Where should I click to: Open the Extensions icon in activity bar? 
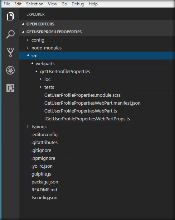10,88
